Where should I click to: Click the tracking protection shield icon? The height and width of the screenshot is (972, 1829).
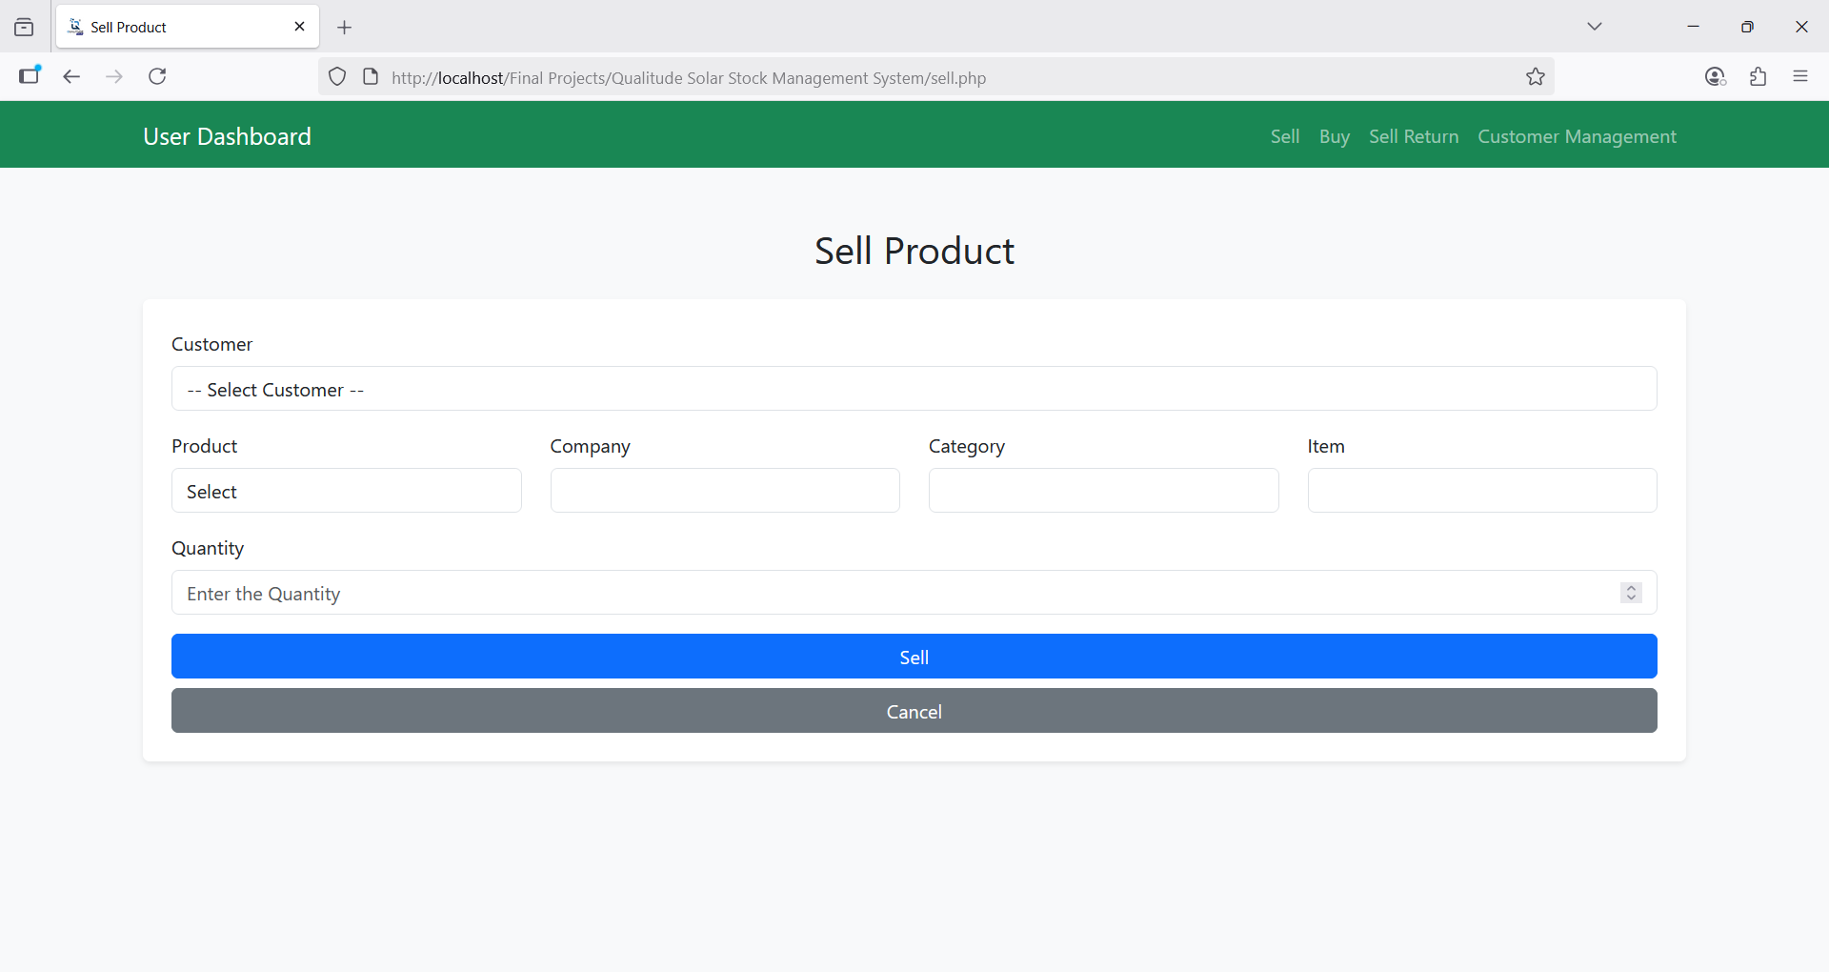[x=337, y=77]
